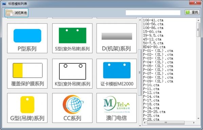The image size is (203, 130).
Task: Select file P-04-(SL).ctm
Action: pos(158,62)
